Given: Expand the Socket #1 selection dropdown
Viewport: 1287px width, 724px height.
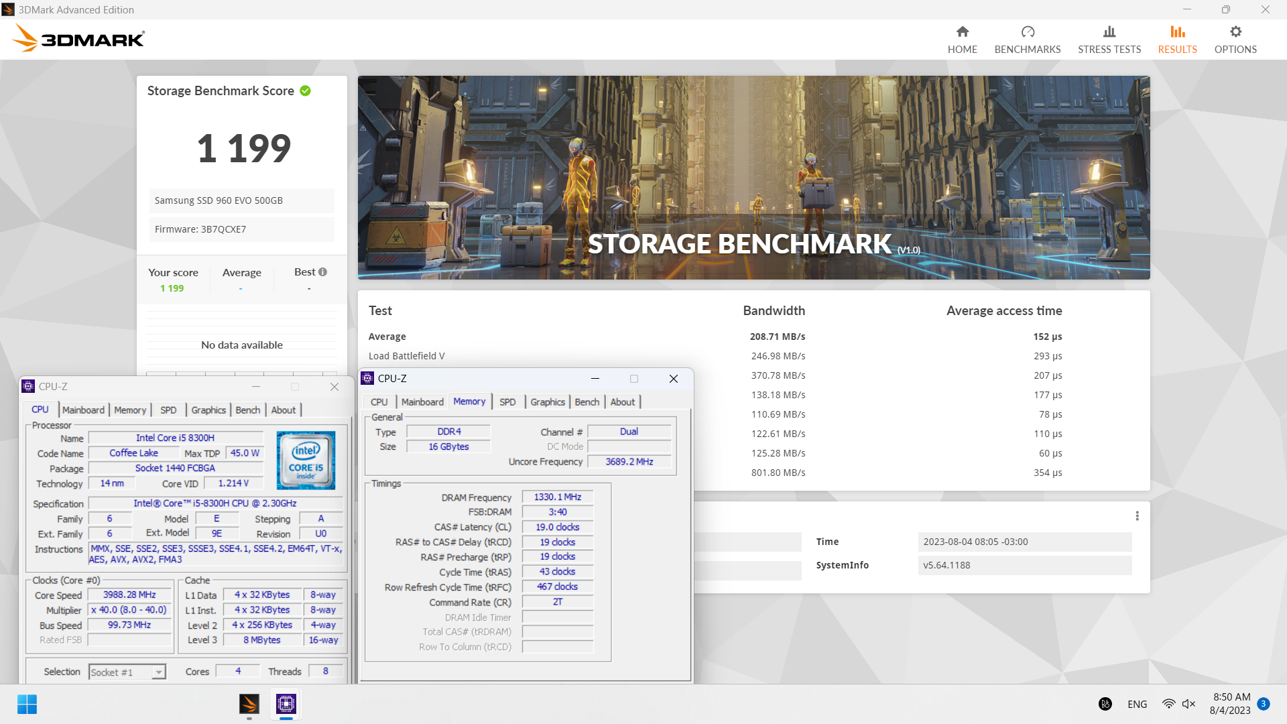Looking at the screenshot, I should click(x=159, y=672).
